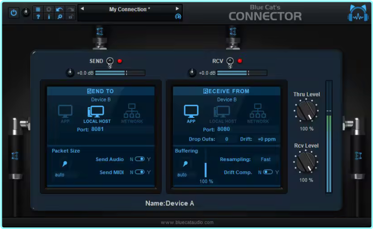Click the Rcv Level 100 % value
373x229 pixels.
(306, 180)
